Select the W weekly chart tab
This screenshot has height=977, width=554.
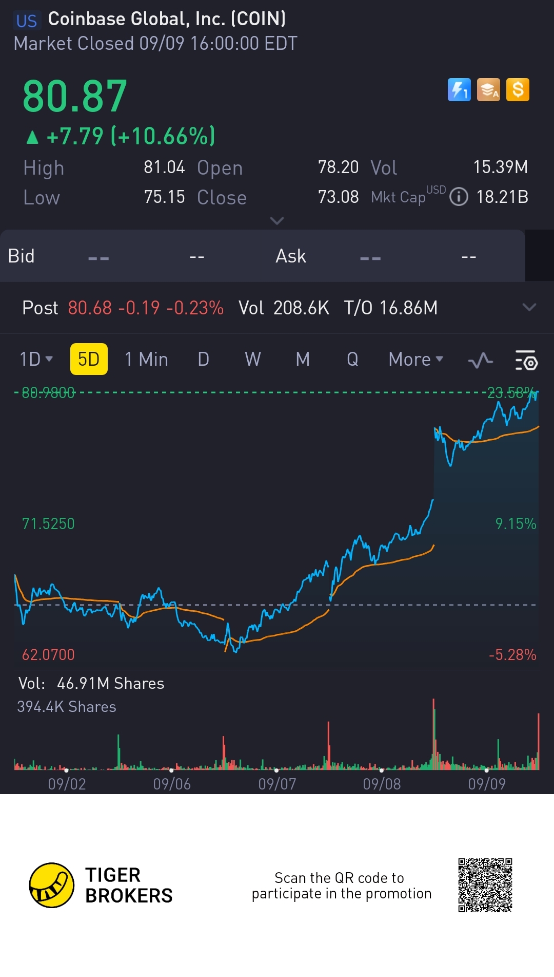252,359
